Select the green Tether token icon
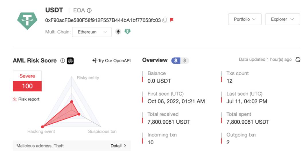307x166 pixels. pyautogui.click(x=127, y=31)
